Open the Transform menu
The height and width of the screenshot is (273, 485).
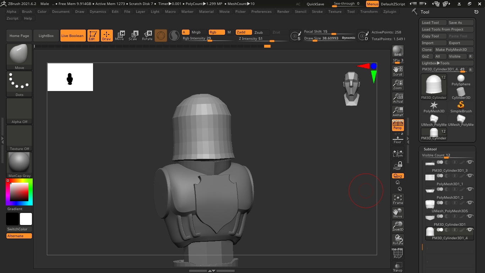[369, 11]
